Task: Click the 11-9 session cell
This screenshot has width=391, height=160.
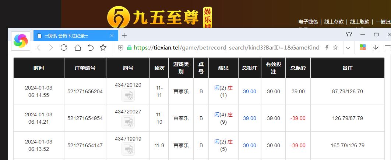Action: pos(159,145)
